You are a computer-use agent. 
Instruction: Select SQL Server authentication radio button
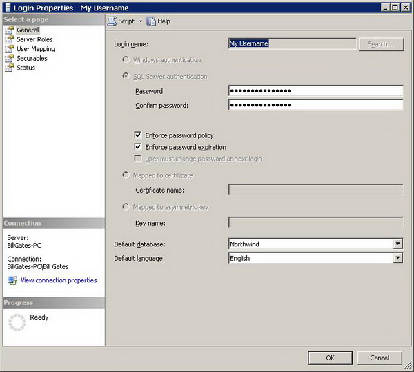coord(126,76)
